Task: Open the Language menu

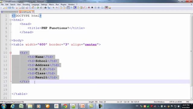Action: 35,5
